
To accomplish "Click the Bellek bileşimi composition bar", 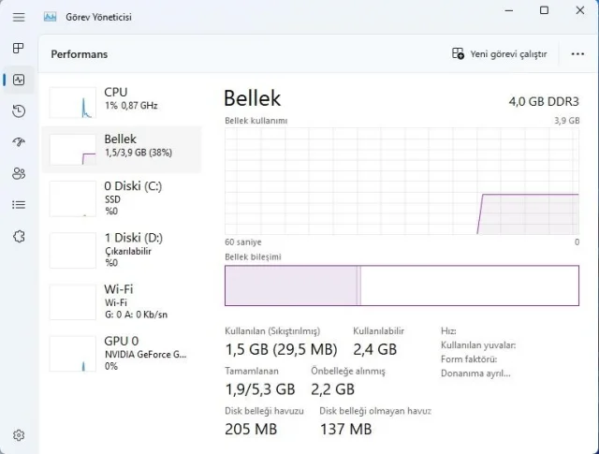I will (402, 286).
